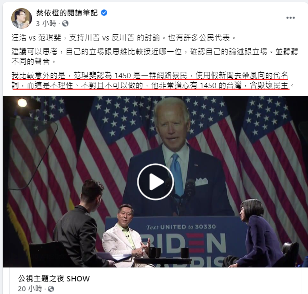The height and width of the screenshot is (294, 308).
Task: Click the globe privacy icon beside 20 小時
Action: (x=51, y=289)
